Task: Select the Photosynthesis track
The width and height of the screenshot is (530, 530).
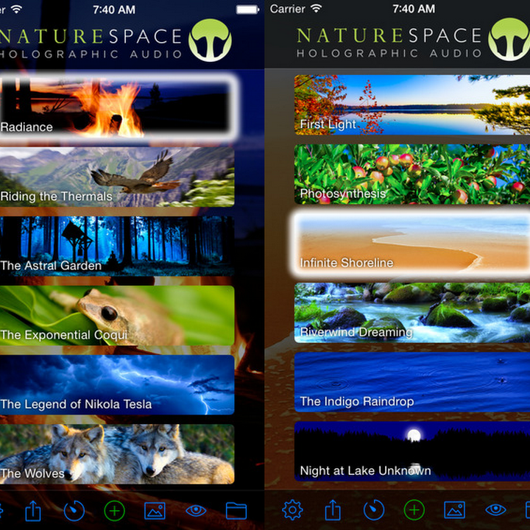Action: (412, 174)
